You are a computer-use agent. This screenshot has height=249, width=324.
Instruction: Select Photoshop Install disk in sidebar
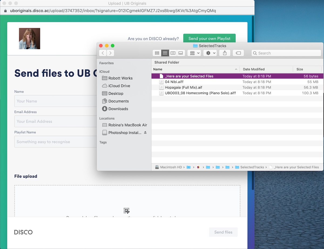pos(122,133)
